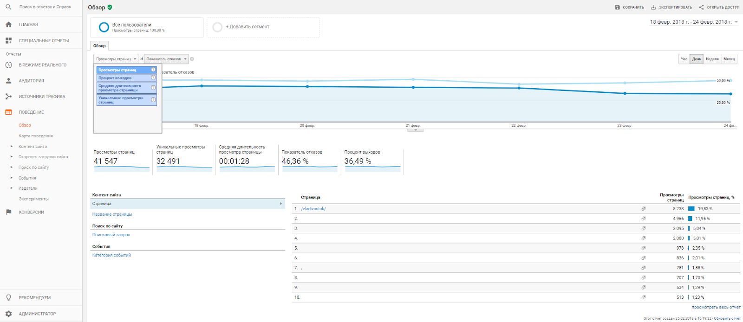743x322 pixels.
Task: Remove the second metric with the x icon
Action: [x=192, y=59]
